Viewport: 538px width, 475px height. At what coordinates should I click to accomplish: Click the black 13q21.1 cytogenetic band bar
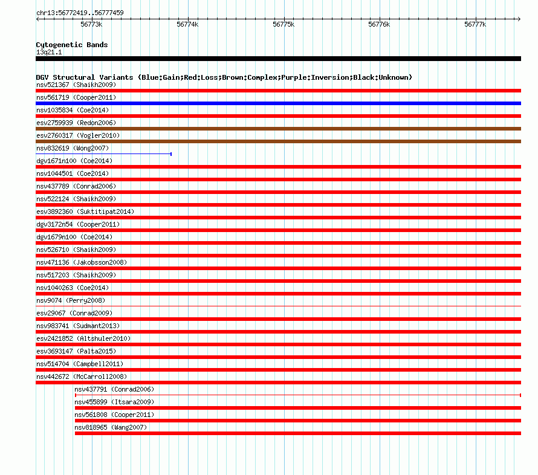tap(278, 59)
